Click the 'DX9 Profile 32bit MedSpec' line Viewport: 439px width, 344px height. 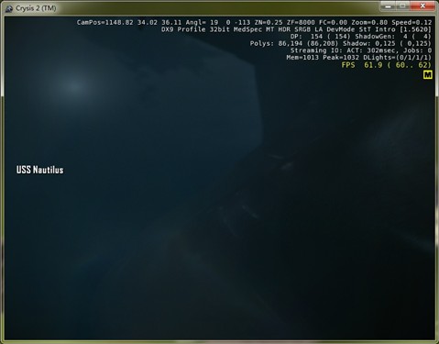296,29
